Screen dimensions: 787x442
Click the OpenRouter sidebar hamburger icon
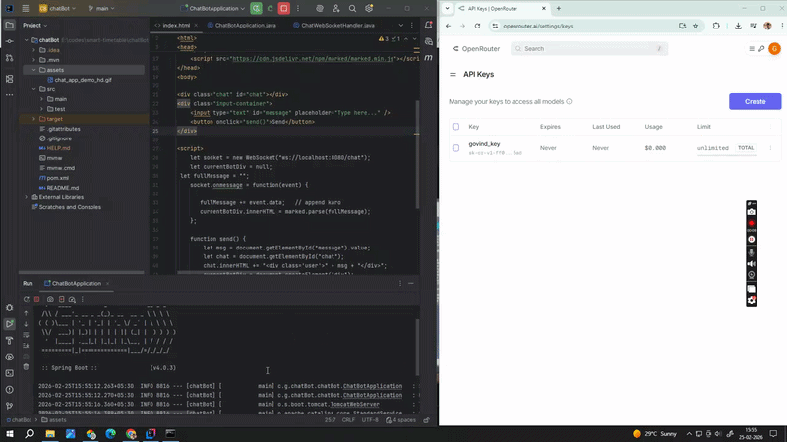[453, 75]
